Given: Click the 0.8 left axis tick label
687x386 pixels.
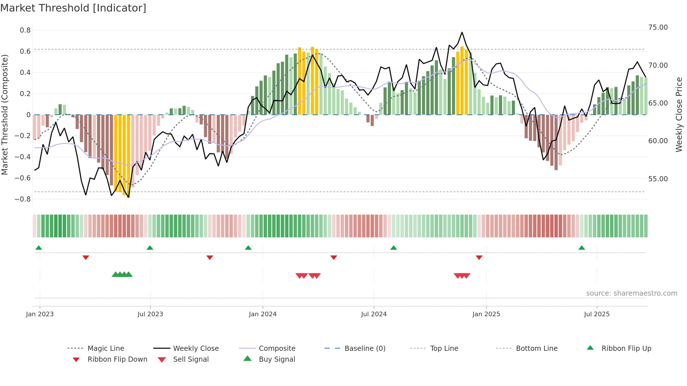Looking at the screenshot, I should point(25,30).
